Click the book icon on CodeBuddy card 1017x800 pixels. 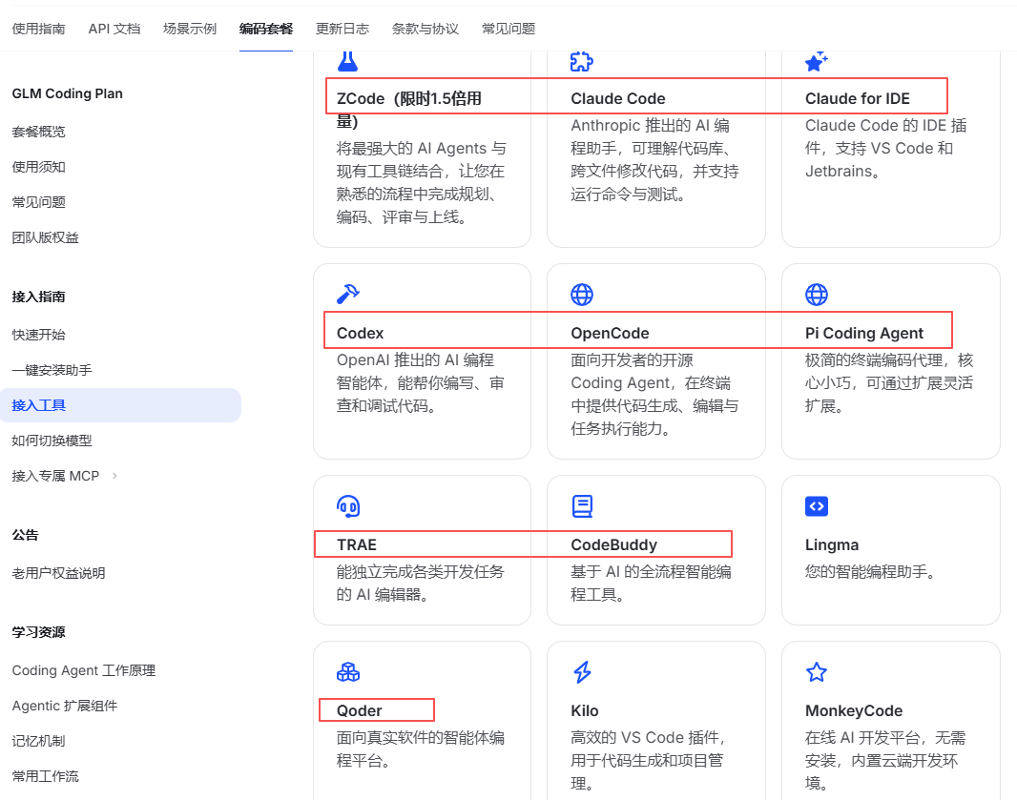click(583, 506)
